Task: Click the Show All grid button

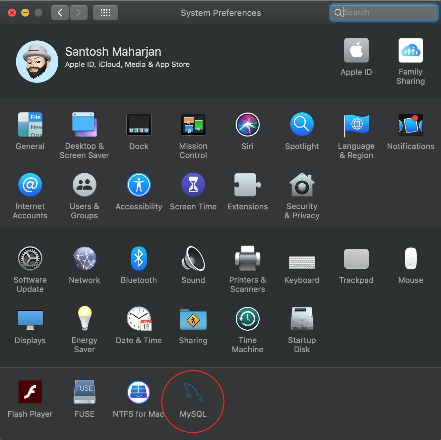Action: pyautogui.click(x=105, y=13)
